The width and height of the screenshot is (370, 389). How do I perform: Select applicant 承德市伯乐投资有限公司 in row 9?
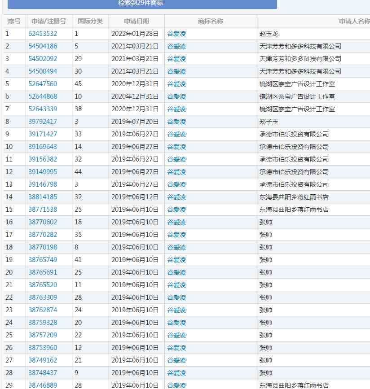(294, 134)
